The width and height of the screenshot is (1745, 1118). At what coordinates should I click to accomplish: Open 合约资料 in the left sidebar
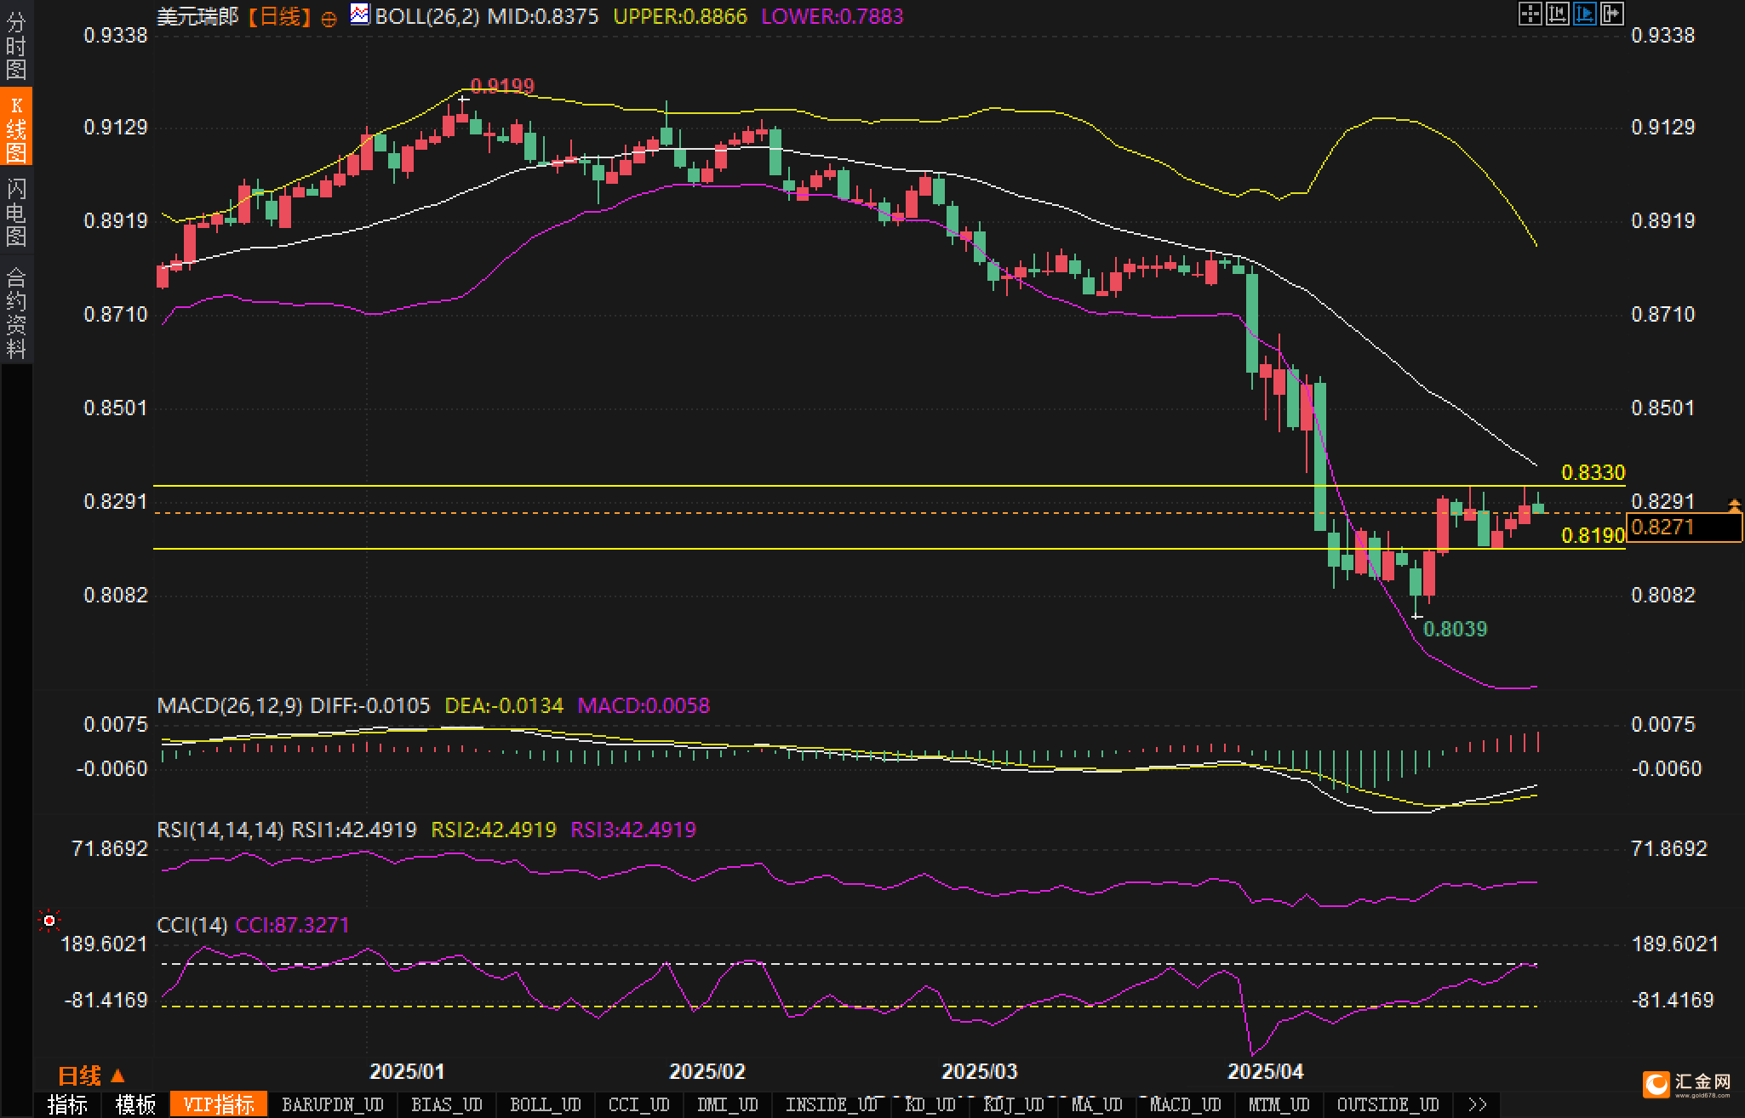click(x=16, y=312)
